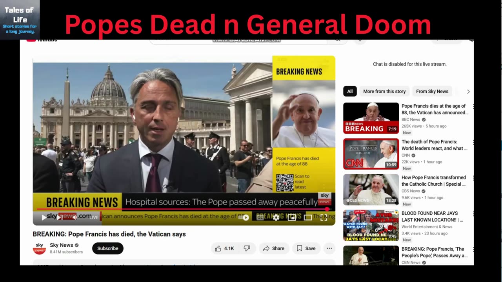Open title BLOOD FOUND NEAR JAYS LAST KNOWN LOCATION
This screenshot has width=502, height=282.
point(432,217)
